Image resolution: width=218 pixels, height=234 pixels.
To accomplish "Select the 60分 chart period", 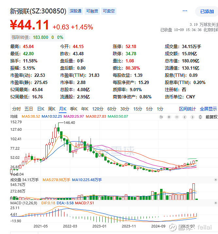I will (x=112, y=109).
